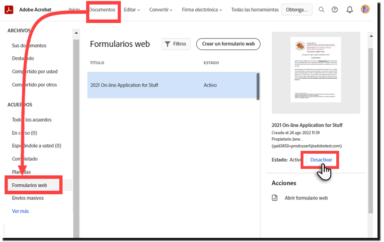The width and height of the screenshot is (384, 242).
Task: Select Sus documentos in sidebar
Action: [x=29, y=45]
